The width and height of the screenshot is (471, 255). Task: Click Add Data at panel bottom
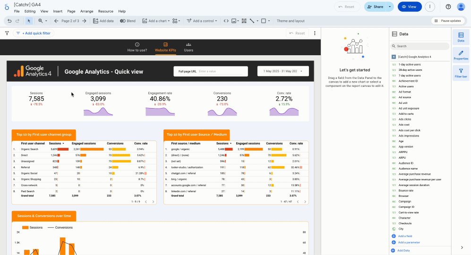(x=401, y=250)
